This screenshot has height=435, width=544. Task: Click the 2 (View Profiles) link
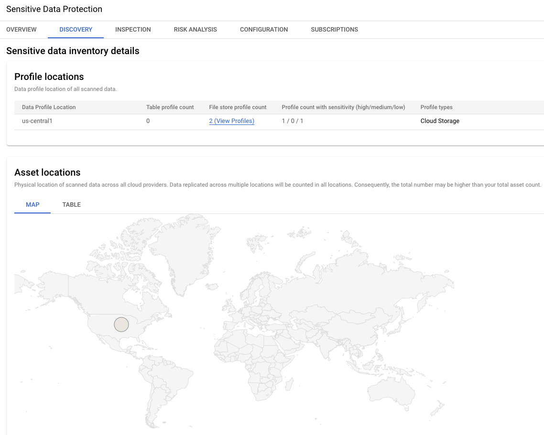tap(232, 121)
